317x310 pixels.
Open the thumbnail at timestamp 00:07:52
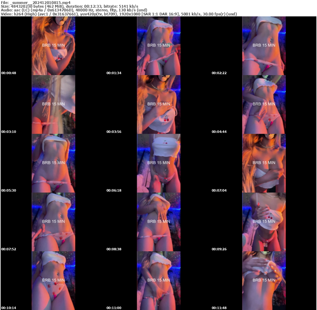point(53,221)
